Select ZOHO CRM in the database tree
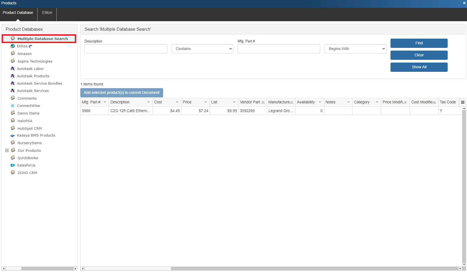 (x=27, y=173)
